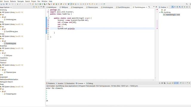Open the Problems view tab
The width and height of the screenshot is (191, 107).
coord(50,83)
